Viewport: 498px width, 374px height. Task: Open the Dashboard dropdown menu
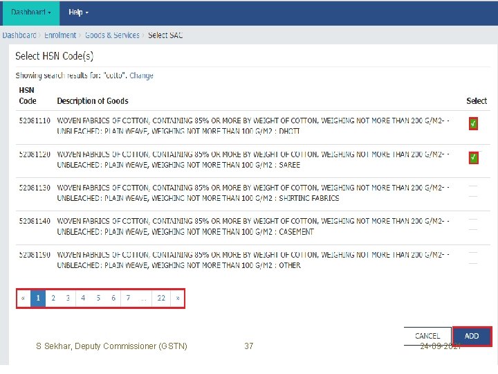pyautogui.click(x=31, y=12)
